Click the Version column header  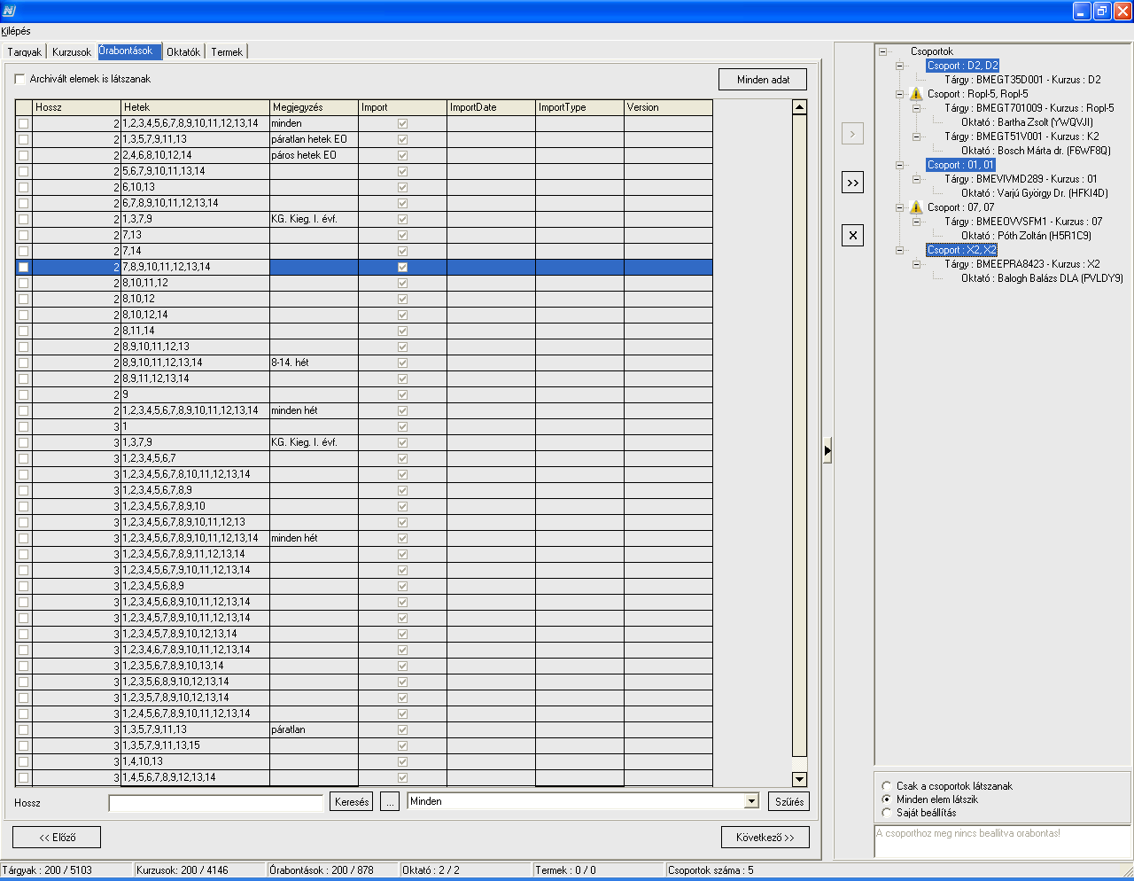click(x=668, y=107)
